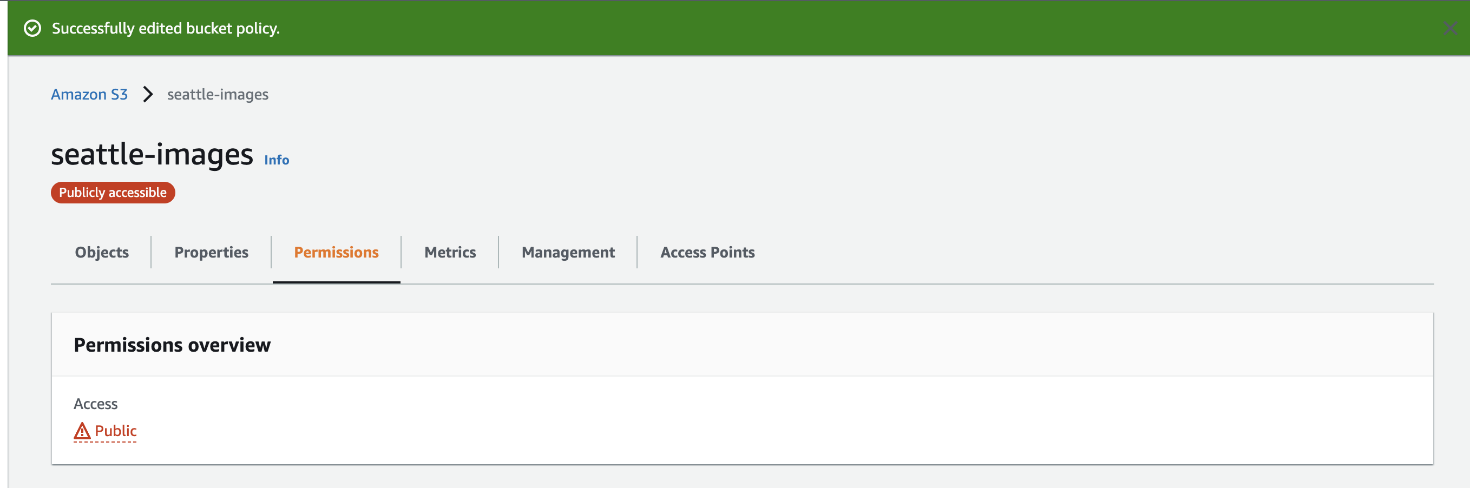The width and height of the screenshot is (1470, 488).
Task: Open the Amazon S3 breadcrumb link
Action: click(x=89, y=95)
